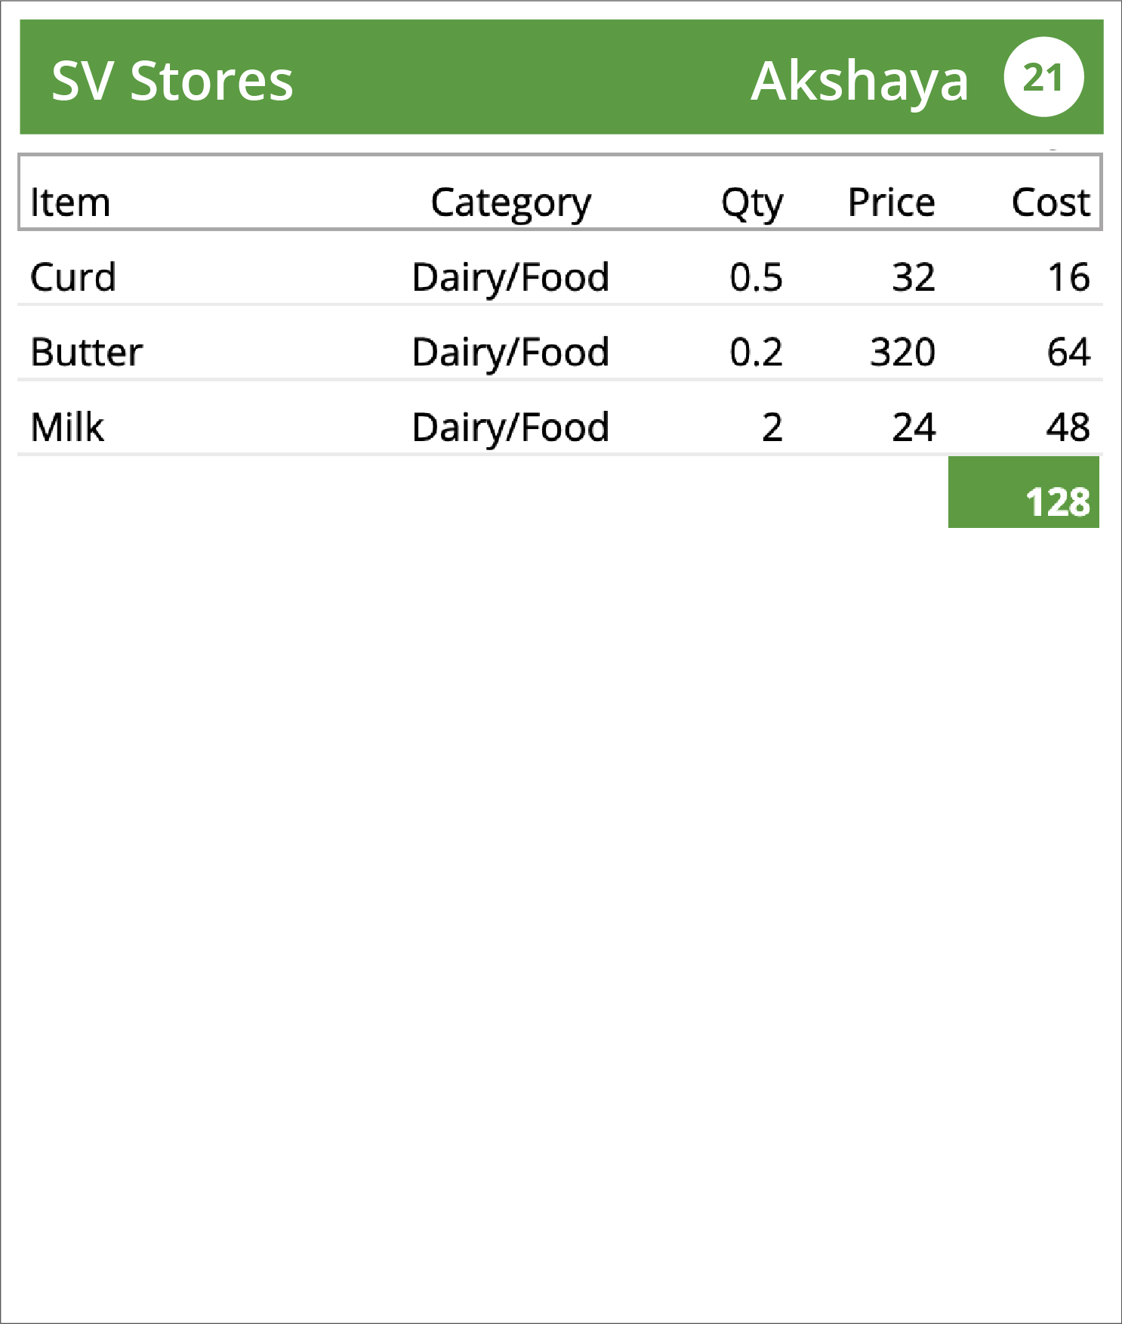
Task: Click Milk's quantity 2 cell
Action: 772,427
